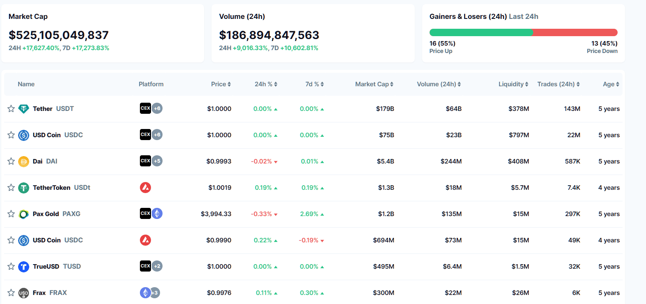Show the +6 more platforms badge for Tether USDT
646x304 pixels.
[157, 108]
